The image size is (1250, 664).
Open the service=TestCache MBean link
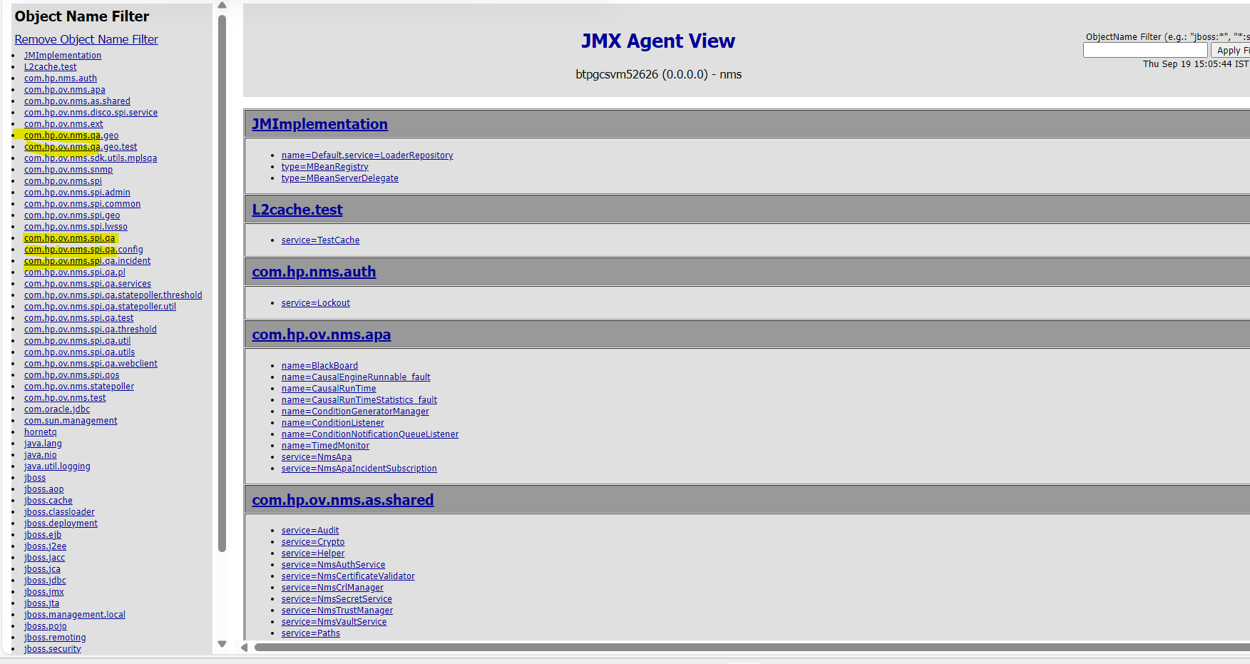pos(320,240)
